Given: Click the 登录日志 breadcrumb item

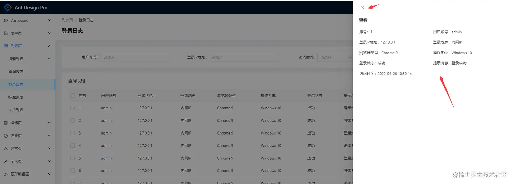Looking at the screenshot, I should click(86, 20).
